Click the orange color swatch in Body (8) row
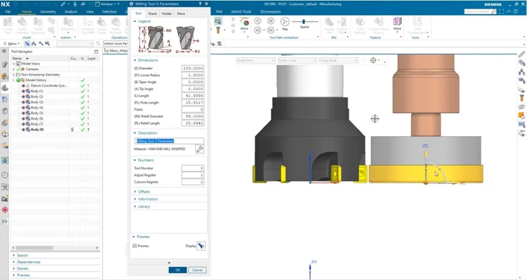This screenshot has height=280, width=527. coord(72,129)
